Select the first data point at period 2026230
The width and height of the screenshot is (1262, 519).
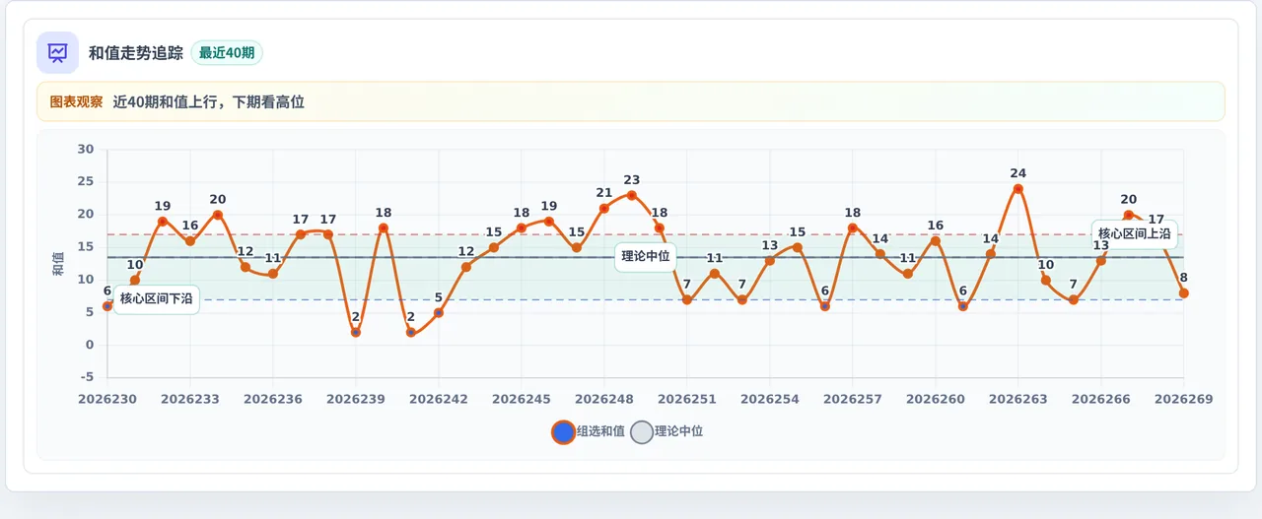click(107, 306)
